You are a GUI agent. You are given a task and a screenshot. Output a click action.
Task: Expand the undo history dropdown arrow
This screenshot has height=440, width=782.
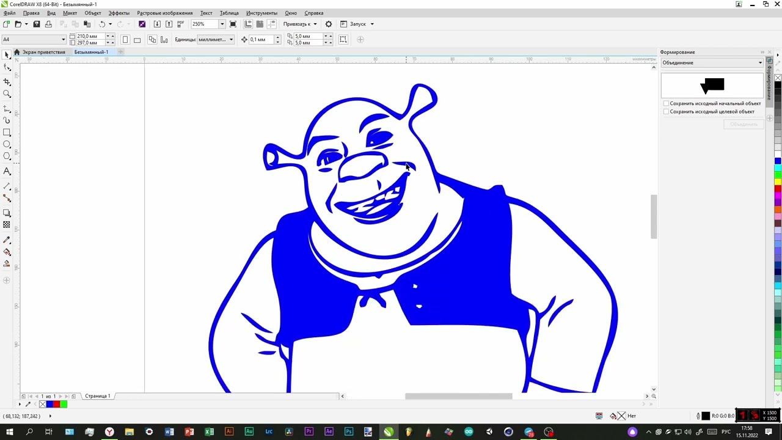(110, 24)
